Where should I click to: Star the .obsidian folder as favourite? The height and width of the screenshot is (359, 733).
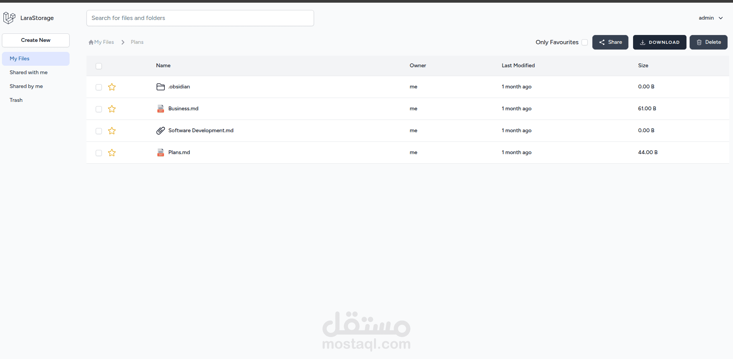112,87
